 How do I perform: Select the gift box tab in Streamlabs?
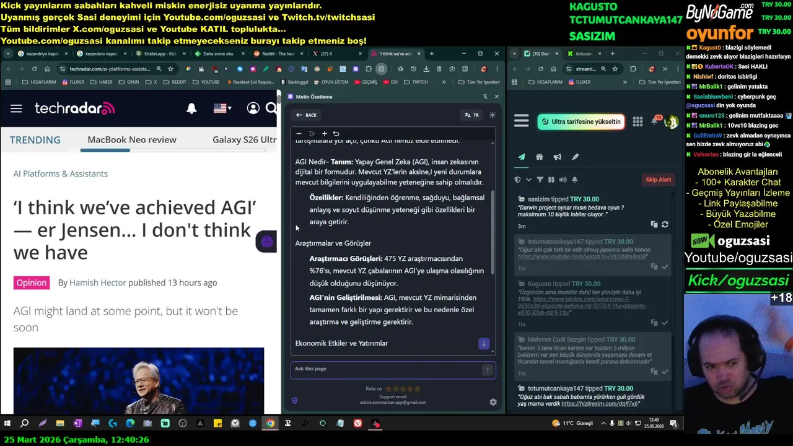click(x=540, y=157)
